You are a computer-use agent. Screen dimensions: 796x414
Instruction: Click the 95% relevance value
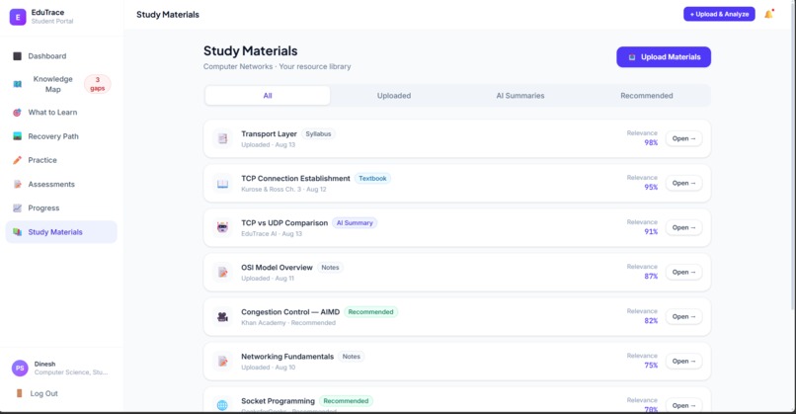click(651, 187)
